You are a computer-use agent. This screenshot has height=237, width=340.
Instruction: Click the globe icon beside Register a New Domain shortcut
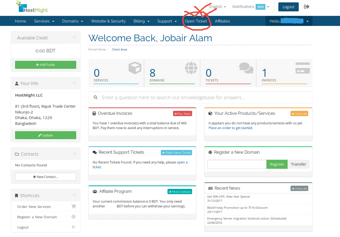click(74, 217)
